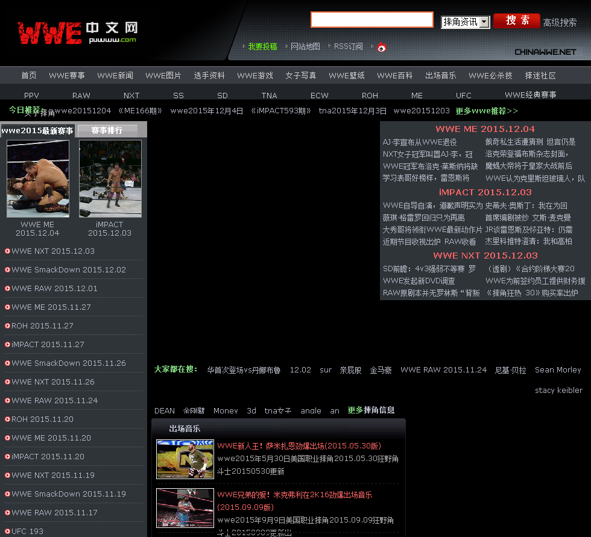Click Sean Morley search keyword
Screen dimensions: 591x537
tap(558, 370)
